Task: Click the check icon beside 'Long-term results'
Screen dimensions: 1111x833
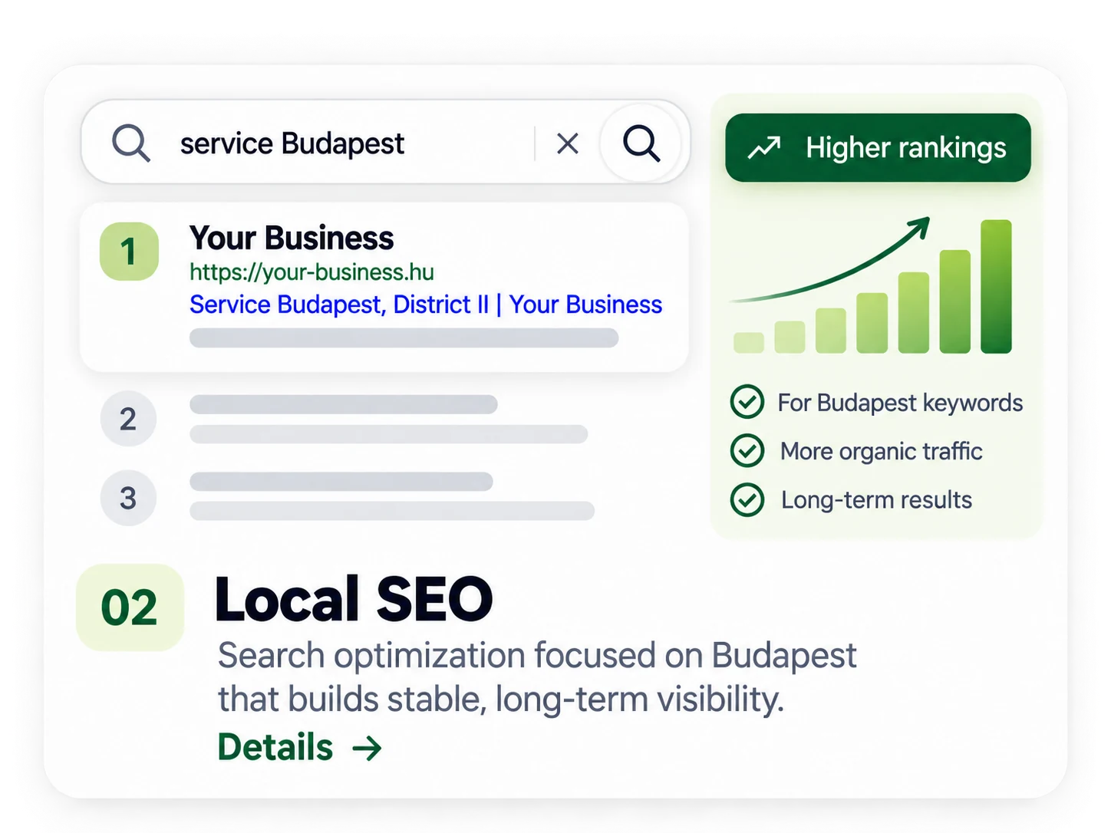Action: click(747, 500)
